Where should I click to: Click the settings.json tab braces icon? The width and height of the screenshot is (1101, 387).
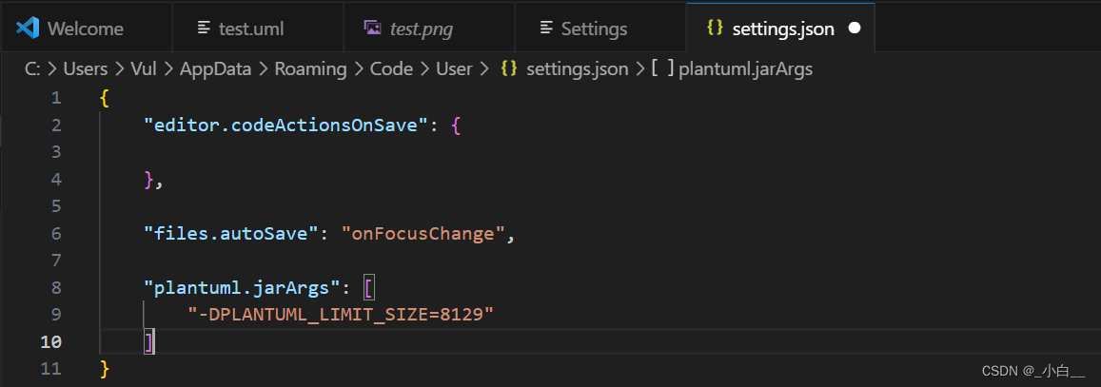tap(715, 29)
